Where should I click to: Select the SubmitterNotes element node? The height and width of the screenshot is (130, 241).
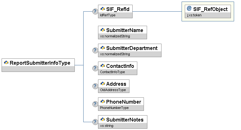click(124, 120)
